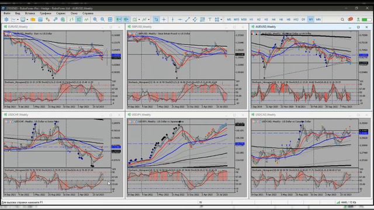Click the objects shapes icon next to the T tool

click(217, 19)
